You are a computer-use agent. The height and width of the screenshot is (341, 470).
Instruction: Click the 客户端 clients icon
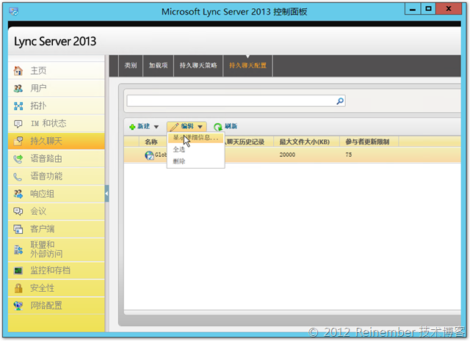click(x=18, y=229)
